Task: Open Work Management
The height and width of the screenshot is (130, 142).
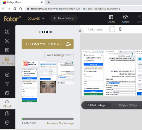Action: tap(59, 55)
